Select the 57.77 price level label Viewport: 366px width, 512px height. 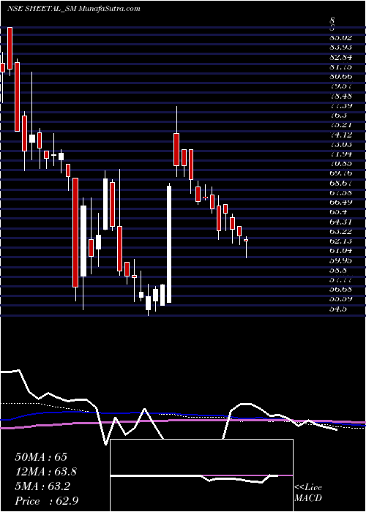[340, 279]
